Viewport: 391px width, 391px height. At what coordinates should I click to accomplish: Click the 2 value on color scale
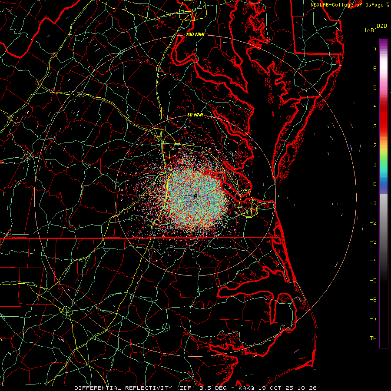(x=375, y=146)
